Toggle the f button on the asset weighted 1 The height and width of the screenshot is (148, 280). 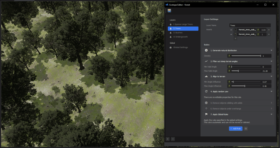click(x=258, y=34)
